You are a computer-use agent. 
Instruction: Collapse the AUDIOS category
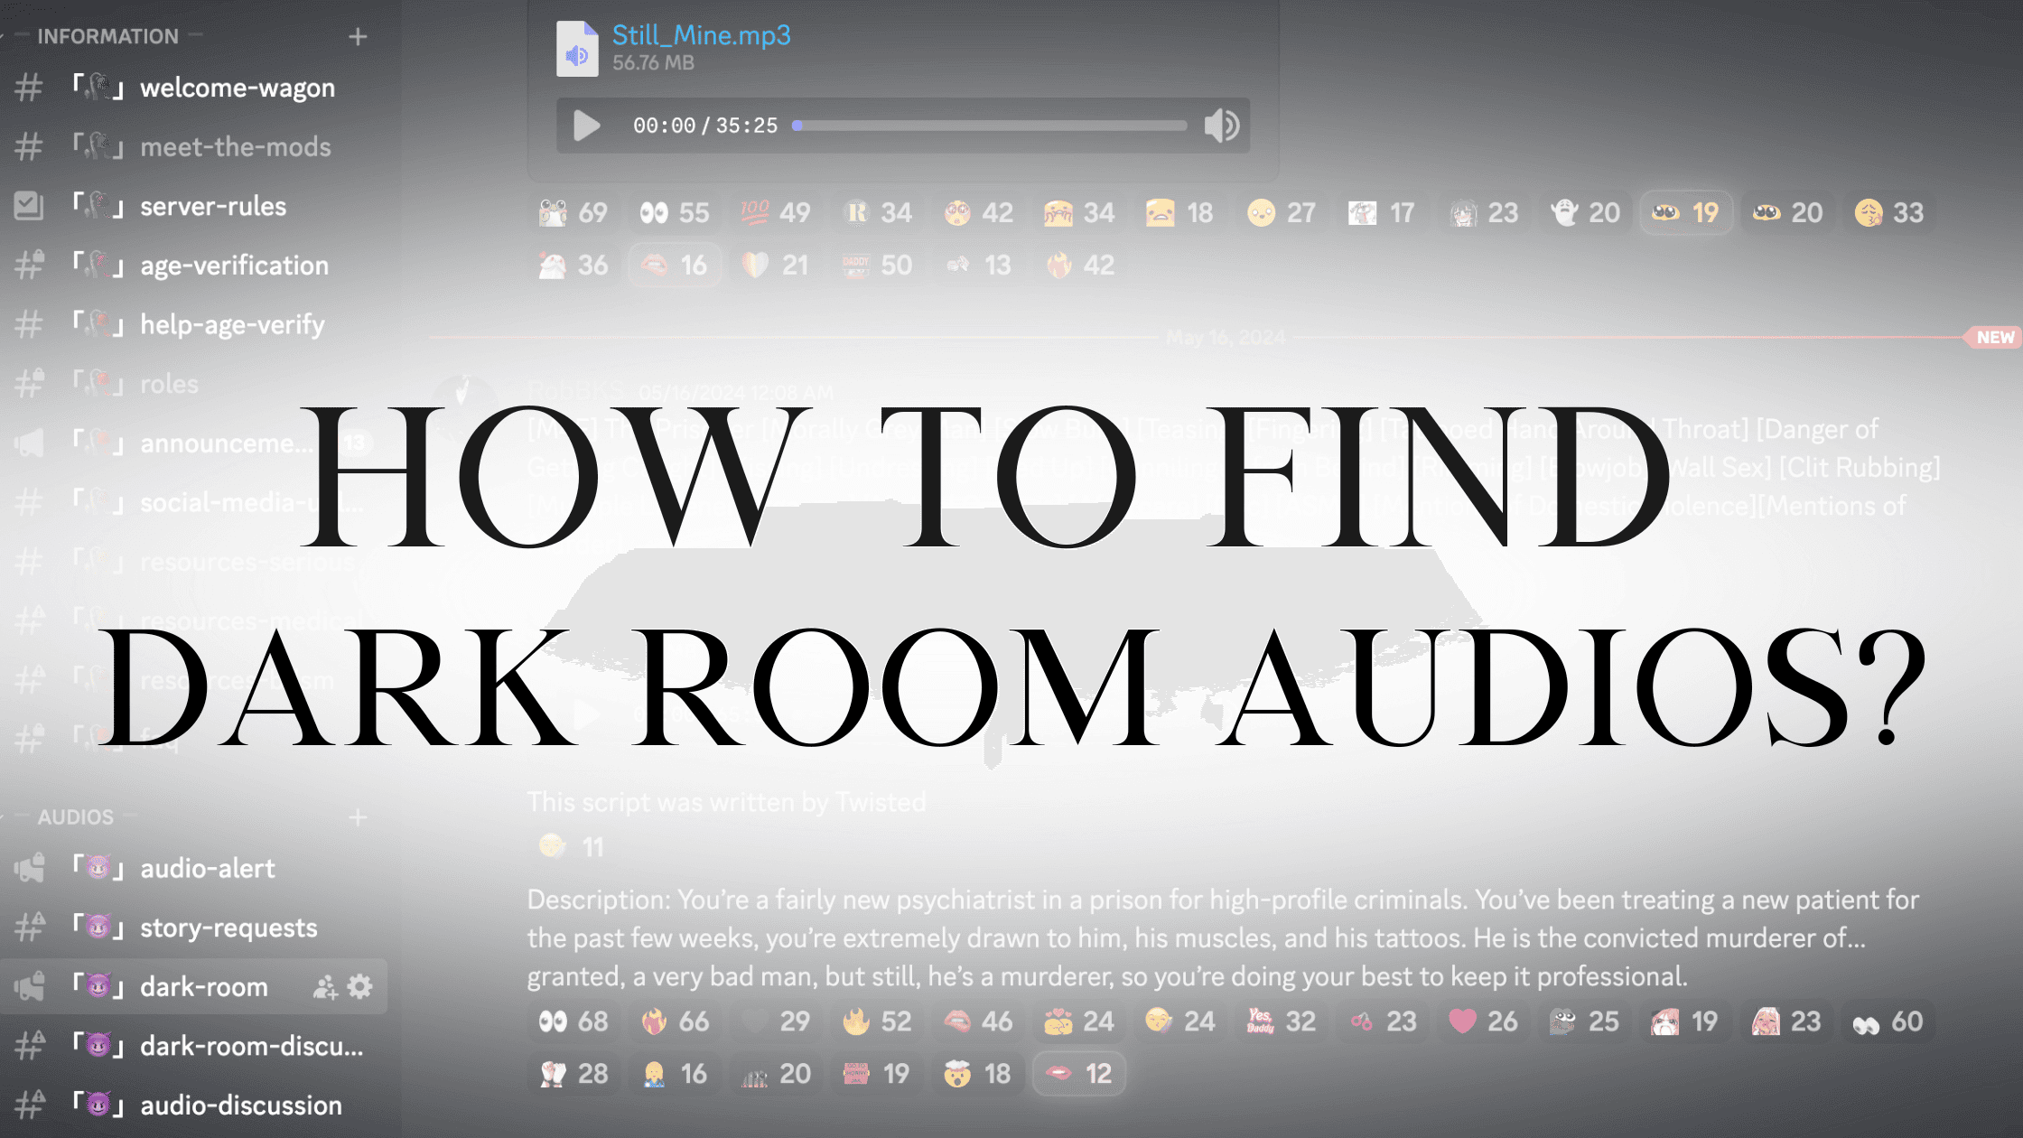point(75,817)
